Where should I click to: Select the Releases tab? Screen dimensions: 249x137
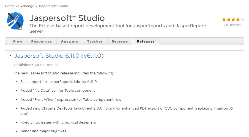[x=146, y=41]
